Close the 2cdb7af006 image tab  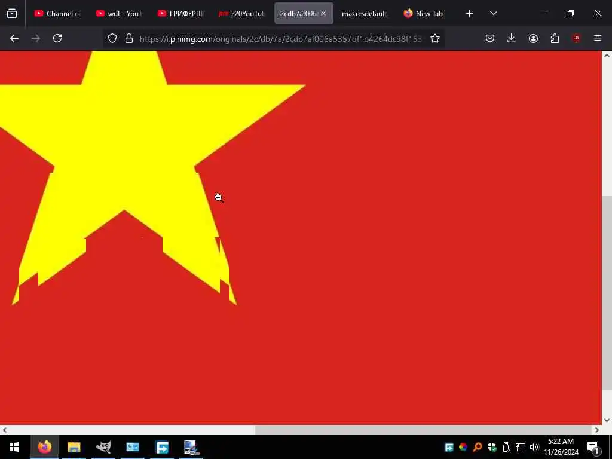click(323, 13)
